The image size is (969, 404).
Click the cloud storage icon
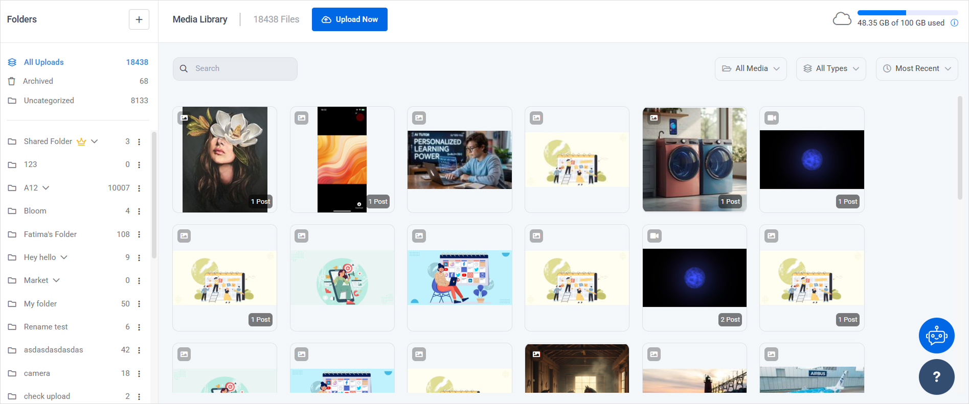pyautogui.click(x=842, y=19)
